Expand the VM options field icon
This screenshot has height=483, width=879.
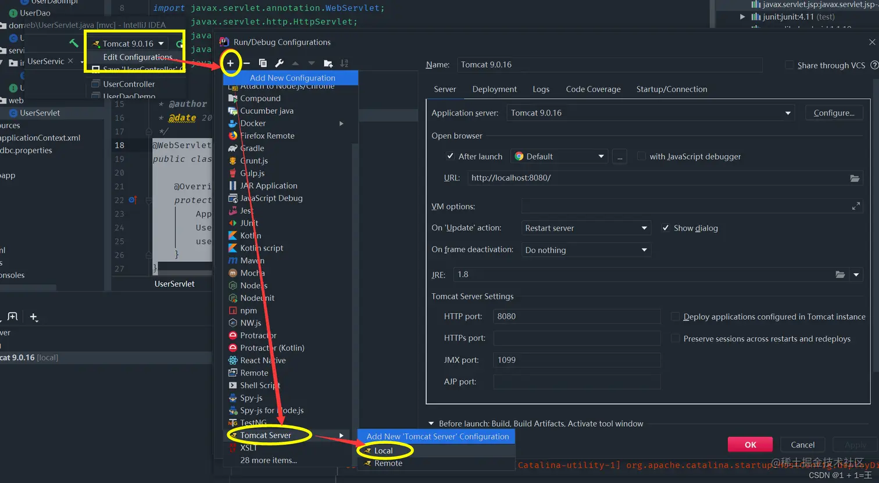[856, 206]
